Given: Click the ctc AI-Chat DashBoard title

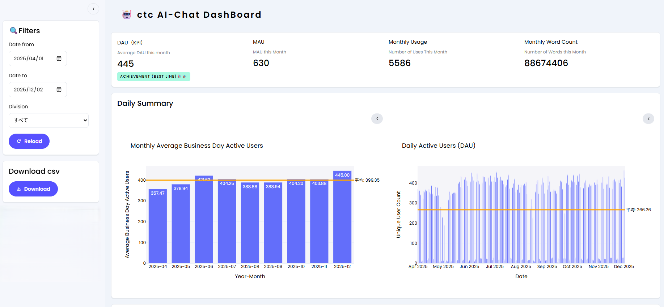Looking at the screenshot, I should (x=199, y=15).
